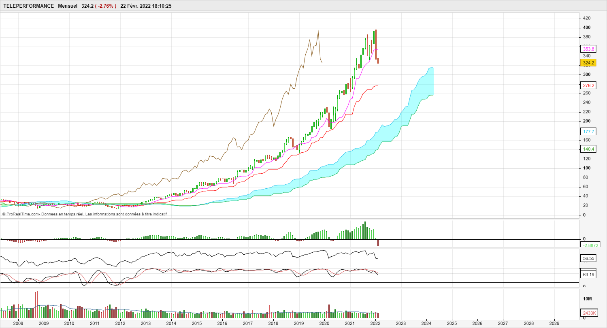Click the 160 price axis label
Screen dimensions: 607x328
[587, 140]
